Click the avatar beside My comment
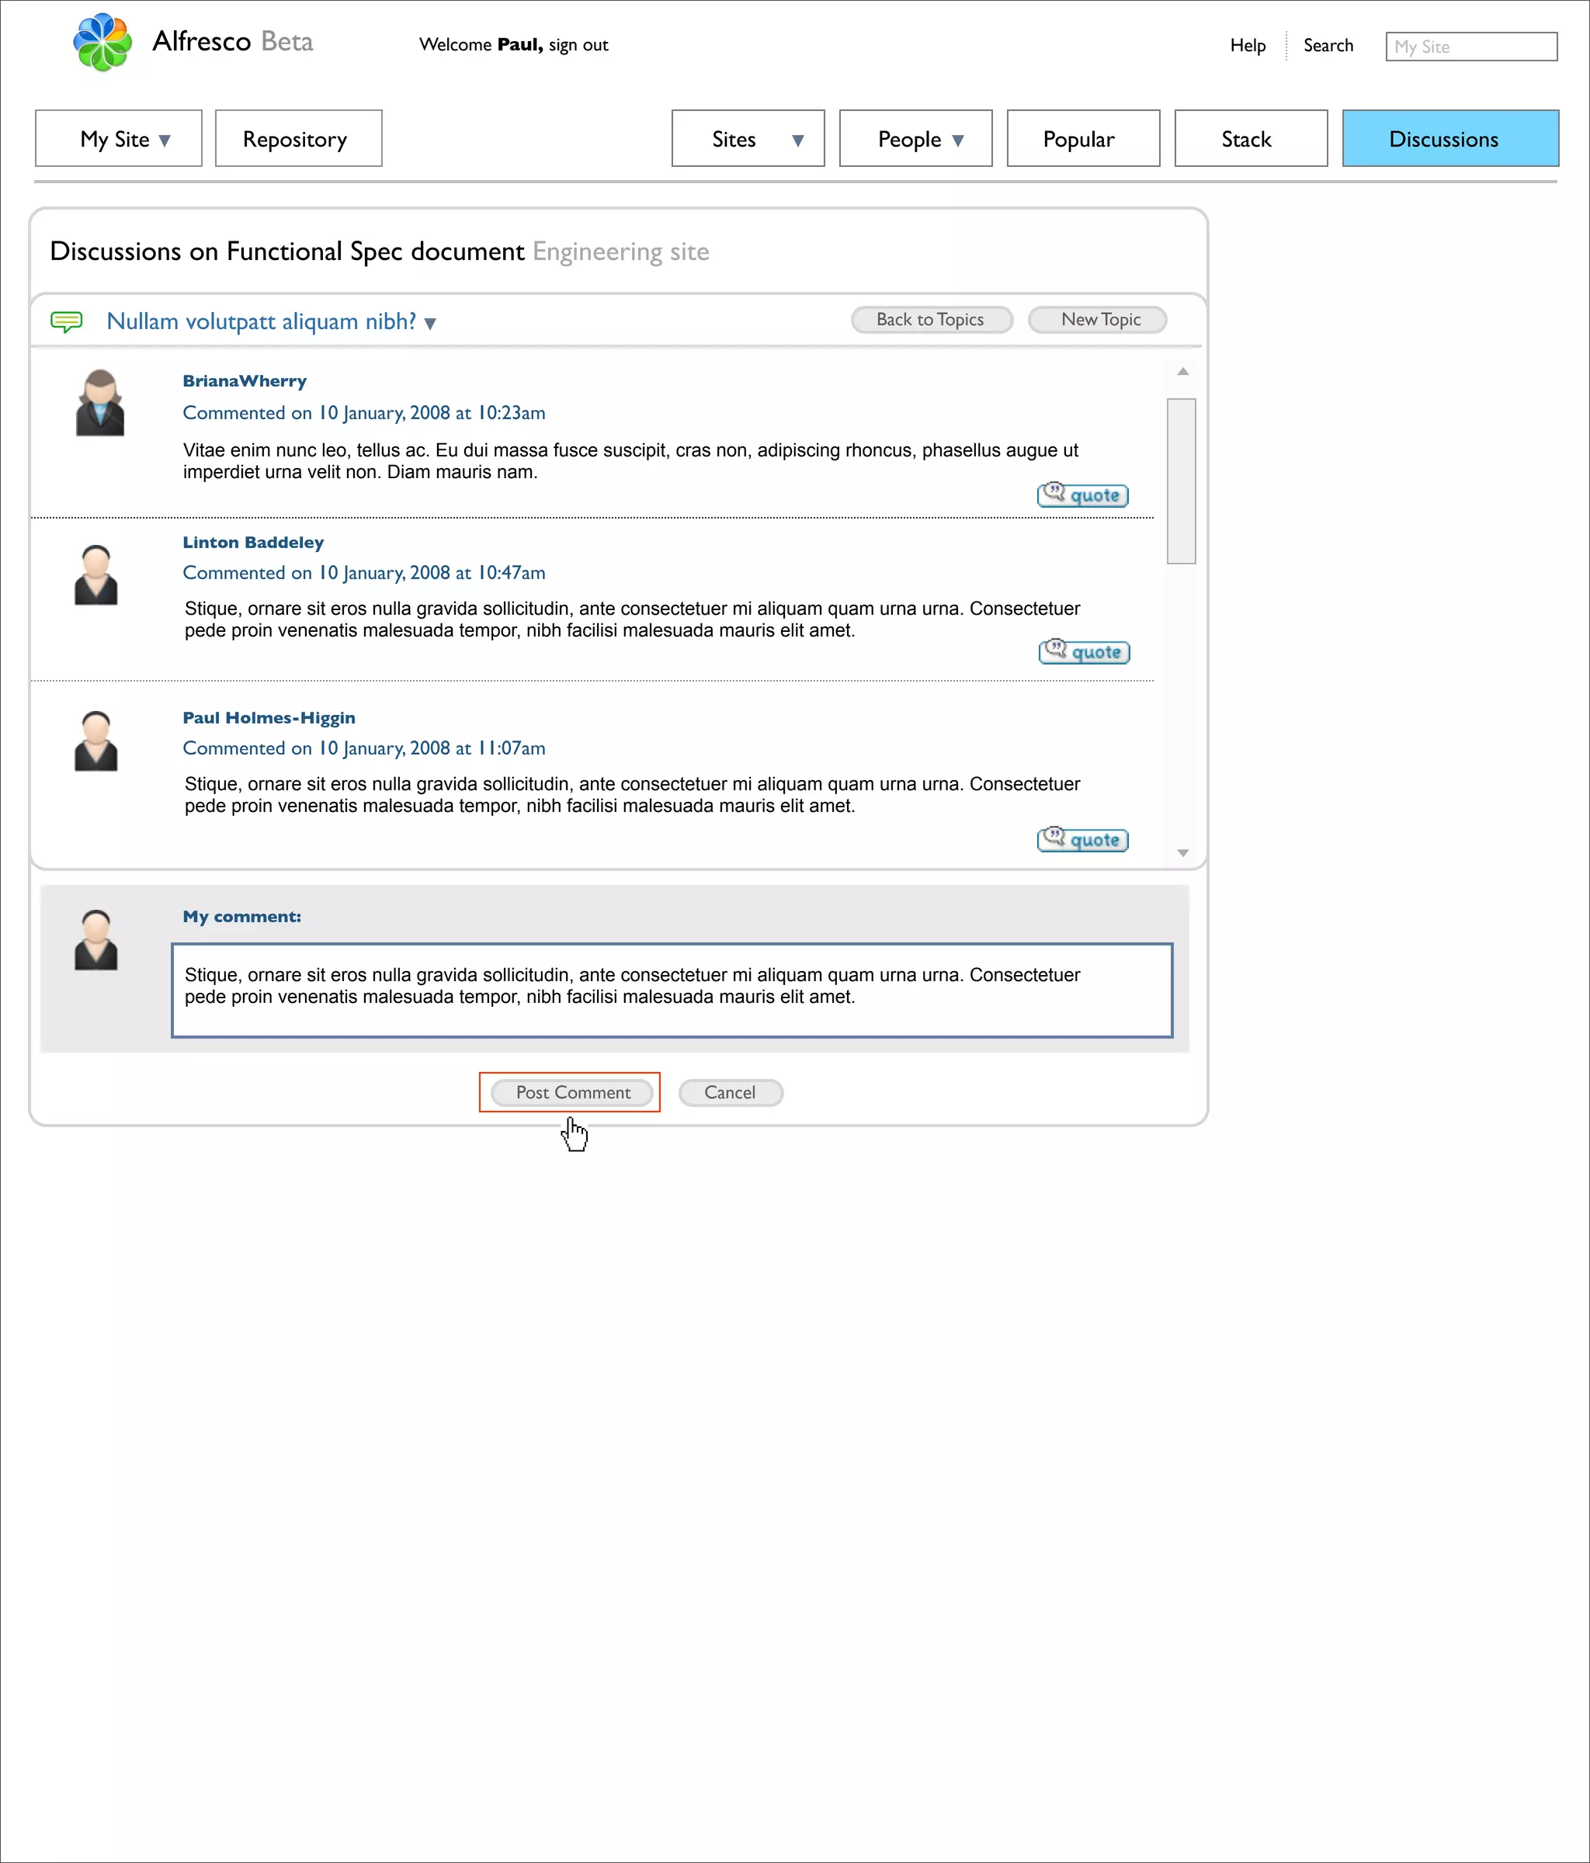Screen dimensions: 1590x1863 click(96, 939)
